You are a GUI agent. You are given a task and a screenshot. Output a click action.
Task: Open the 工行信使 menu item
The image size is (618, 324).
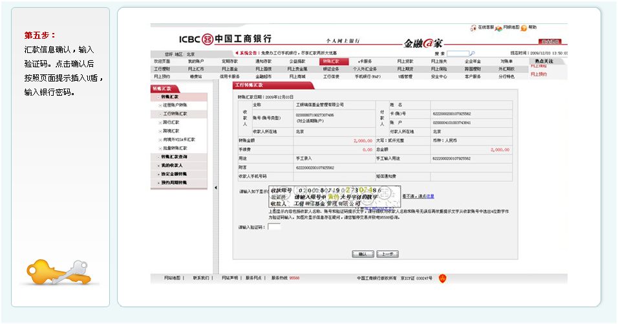(x=331, y=76)
